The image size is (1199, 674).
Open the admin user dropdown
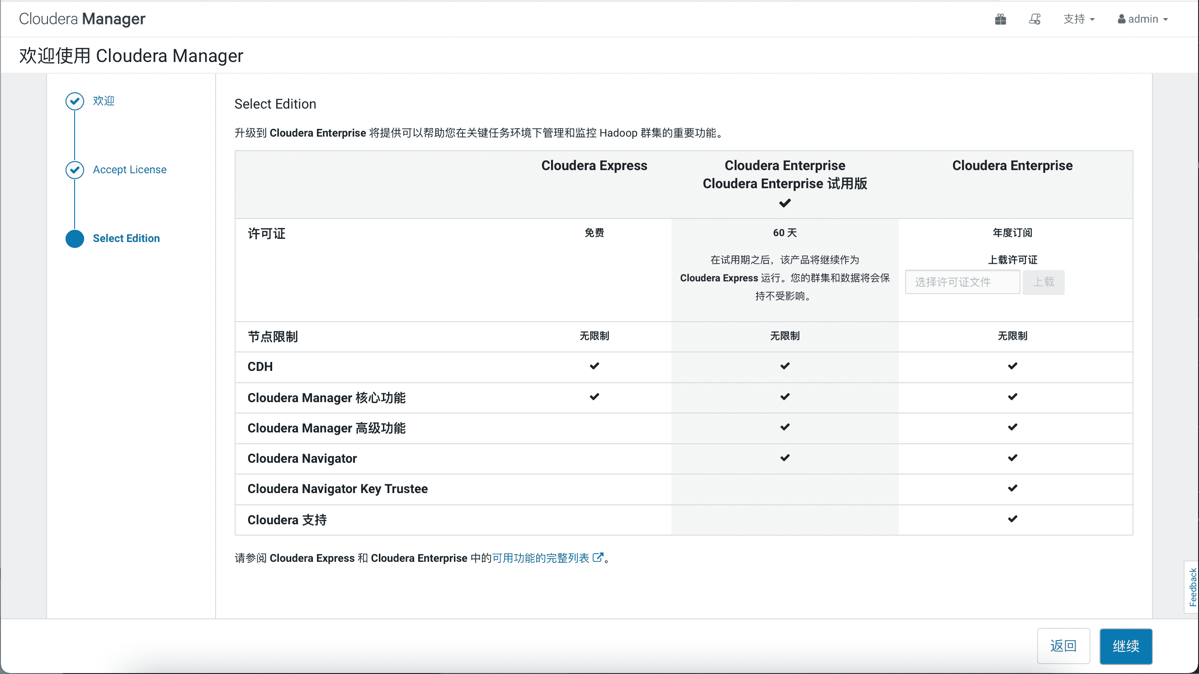point(1142,19)
